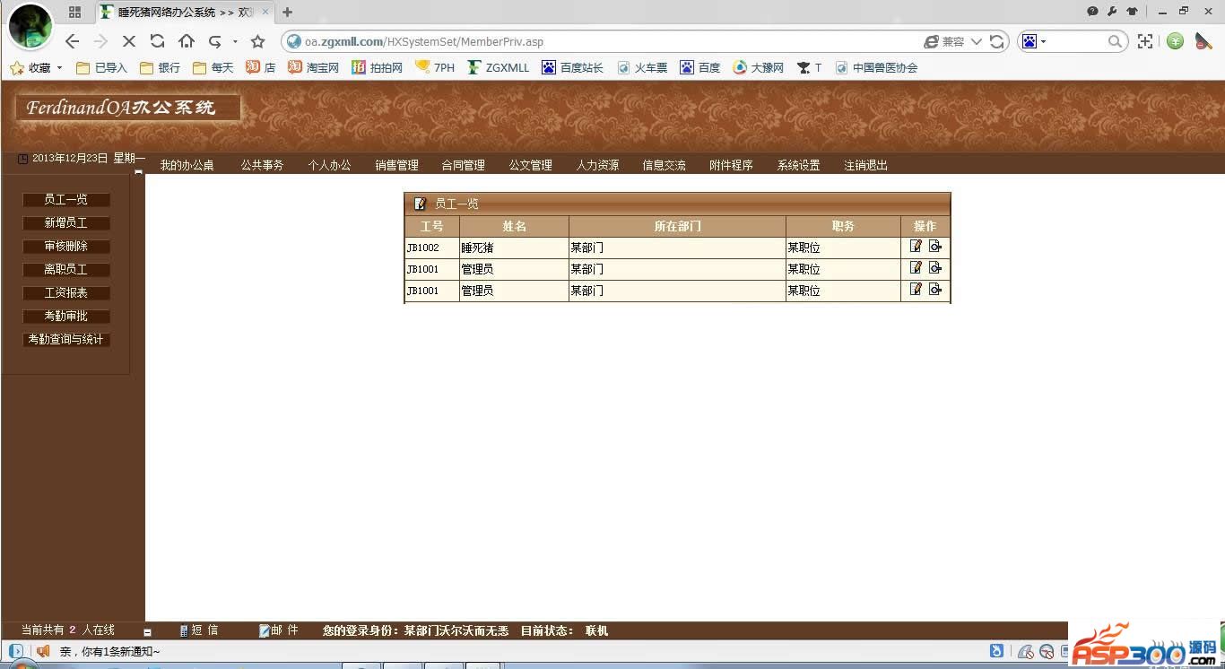Click the Baidu search input box
The image size is (1225, 669).
tap(1076, 41)
